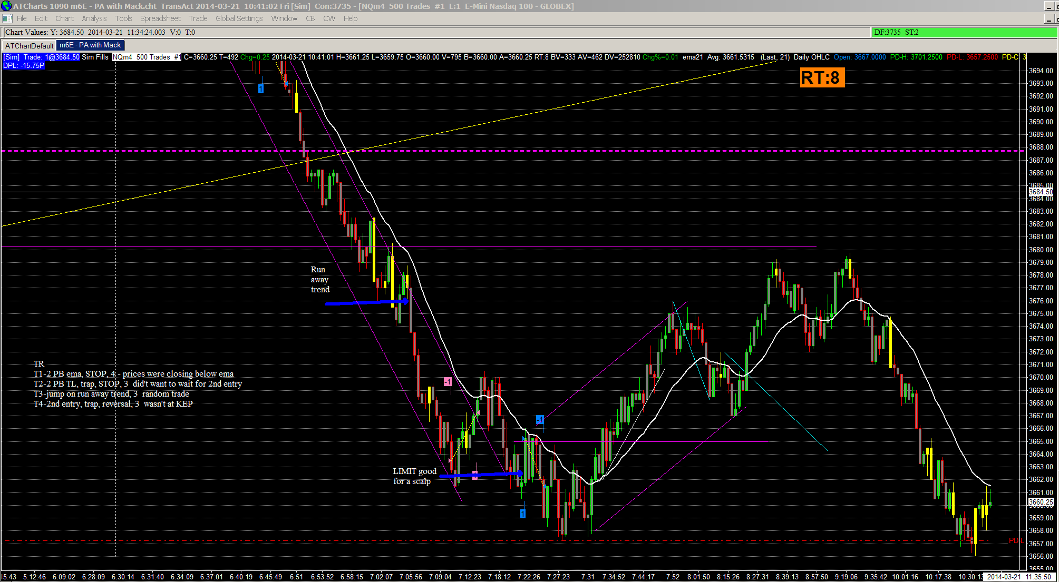This screenshot has width=1059, height=582.
Task: Click the 3660.25 current price axis label
Action: [1041, 502]
